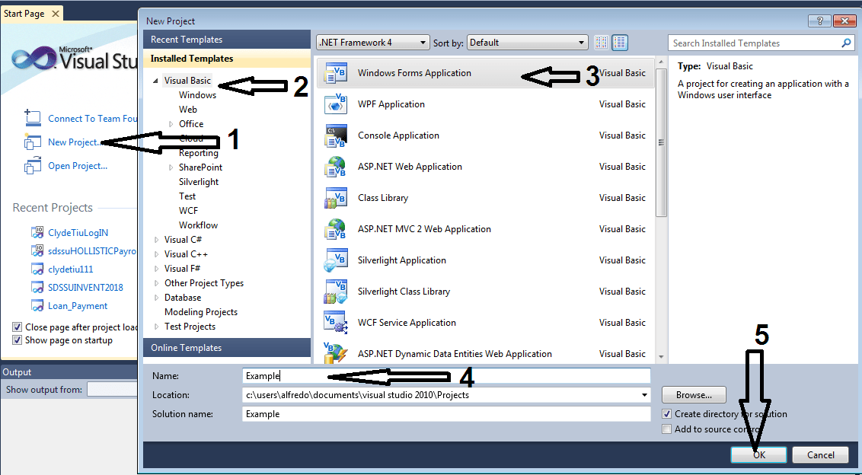Click the Silverlight Application template icon
Screen dimensions: 862x475
pyautogui.click(x=335, y=260)
